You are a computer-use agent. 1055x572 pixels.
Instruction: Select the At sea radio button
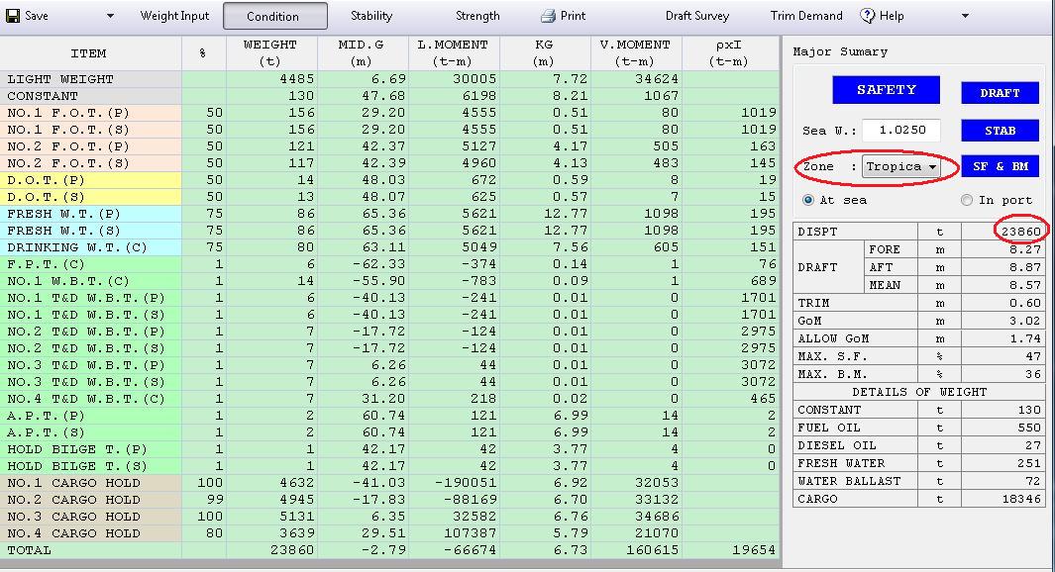coord(808,200)
